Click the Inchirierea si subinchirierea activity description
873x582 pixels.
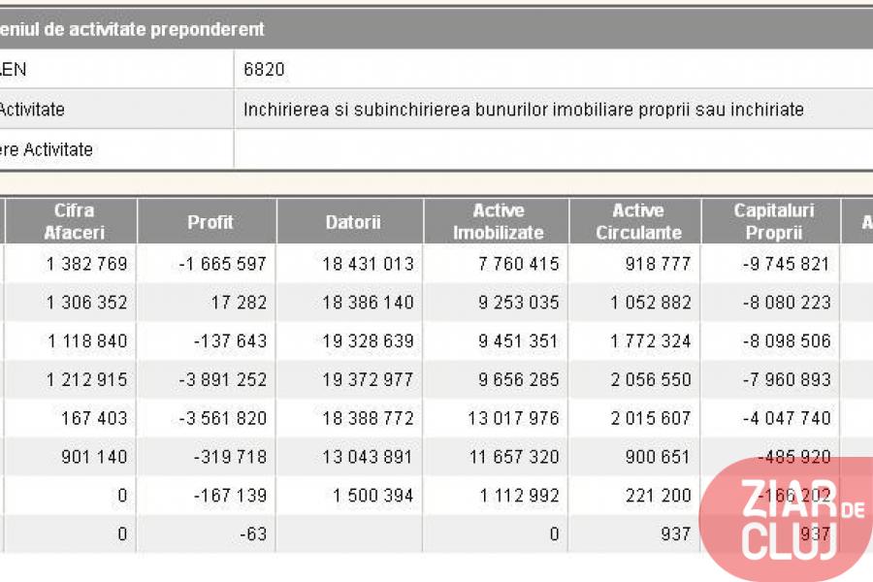pos(523,110)
